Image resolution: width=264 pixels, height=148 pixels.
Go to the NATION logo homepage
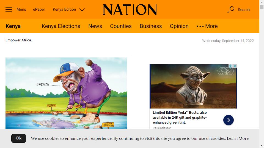[x=130, y=10]
